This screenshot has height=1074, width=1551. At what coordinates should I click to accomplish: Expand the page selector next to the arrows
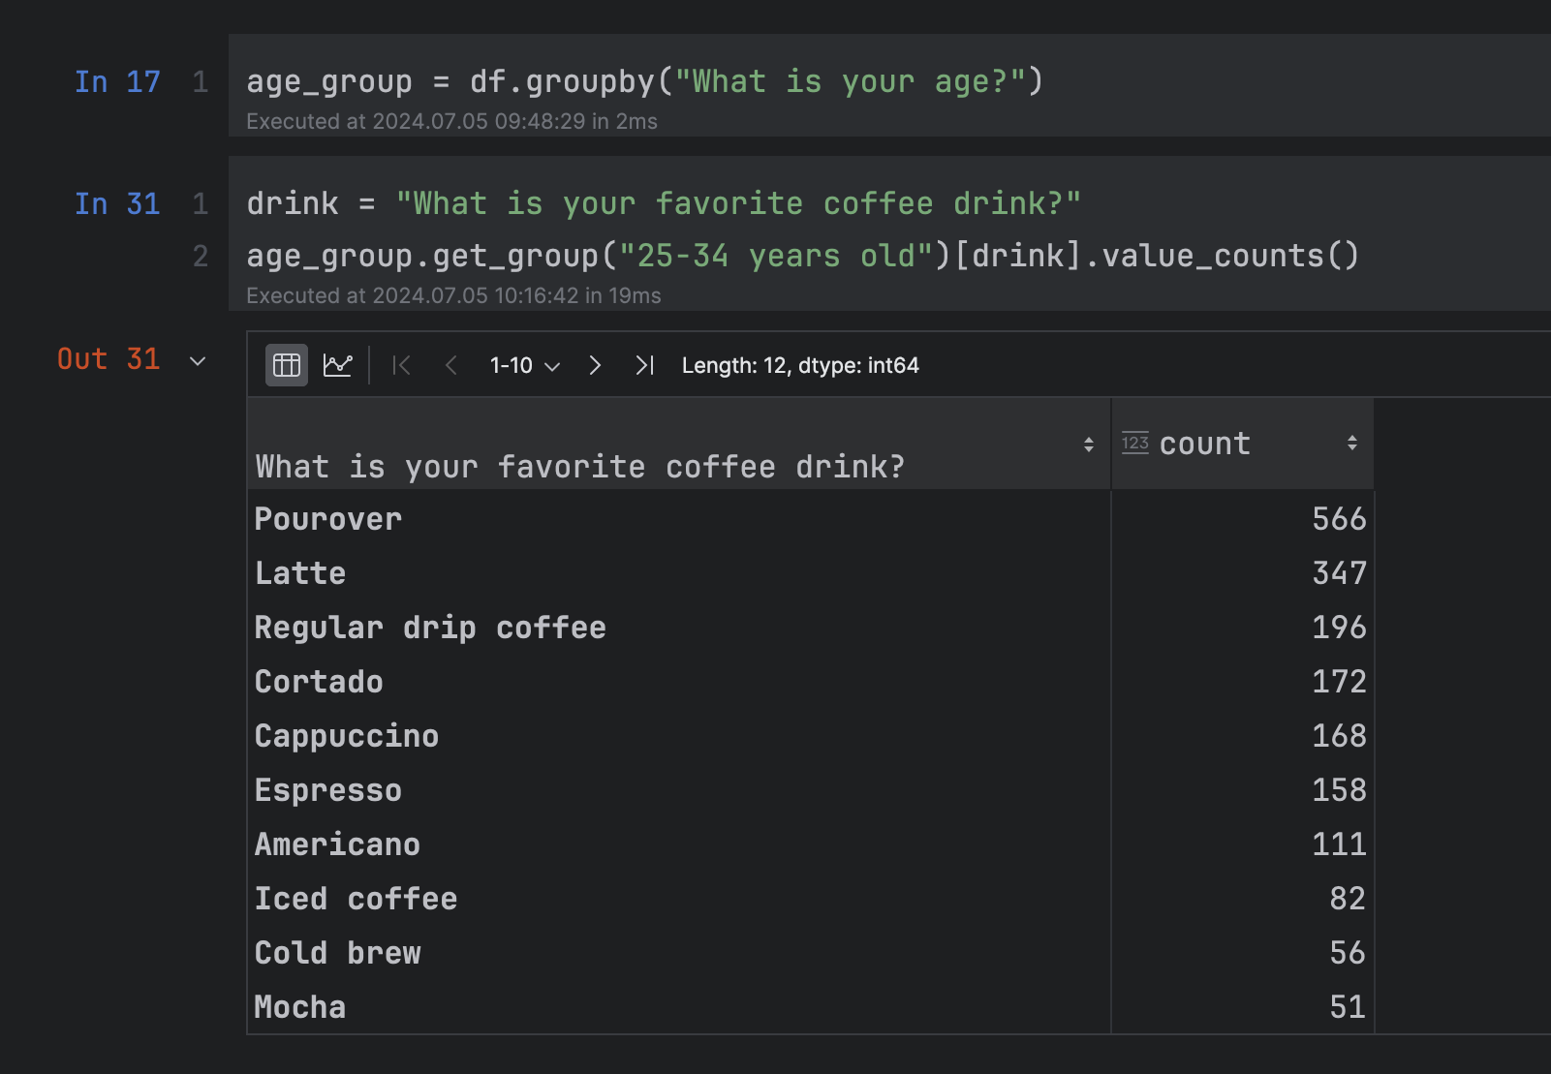coord(552,365)
